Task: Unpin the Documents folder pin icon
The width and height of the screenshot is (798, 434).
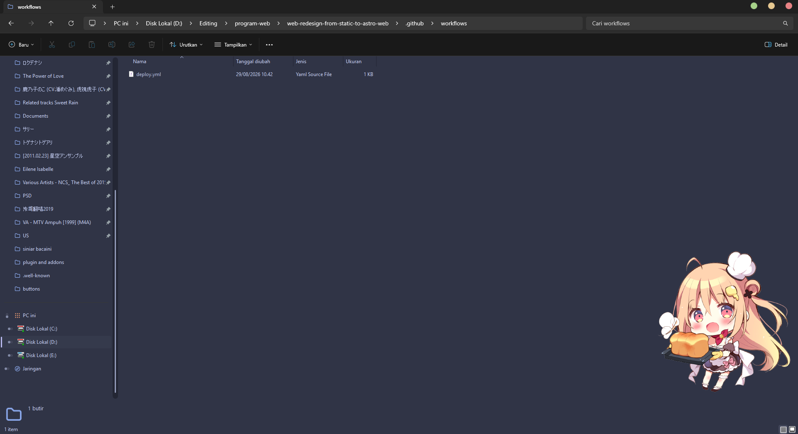Action: pos(108,116)
